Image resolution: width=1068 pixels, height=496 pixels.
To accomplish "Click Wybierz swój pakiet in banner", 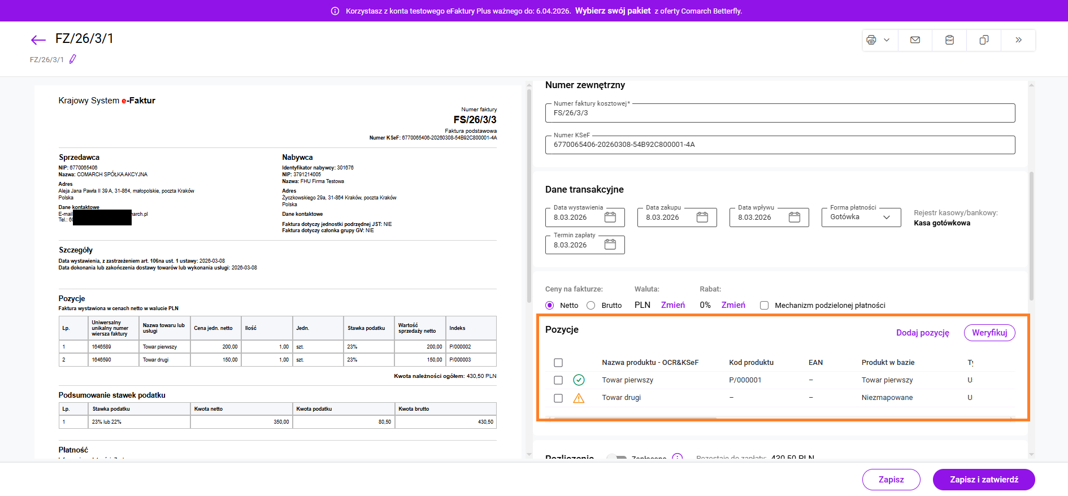I will (x=613, y=11).
